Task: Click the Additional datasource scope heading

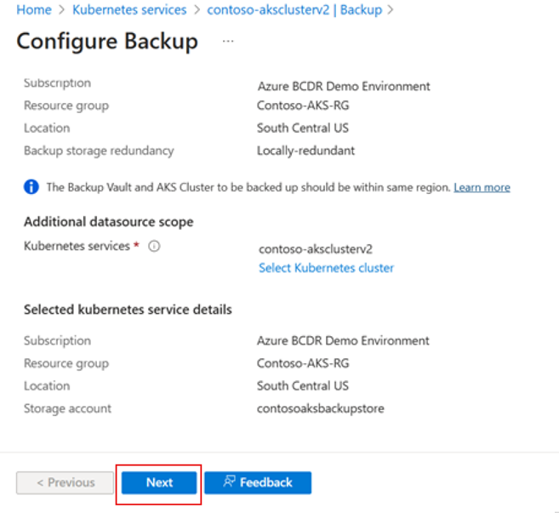Action: point(108,221)
